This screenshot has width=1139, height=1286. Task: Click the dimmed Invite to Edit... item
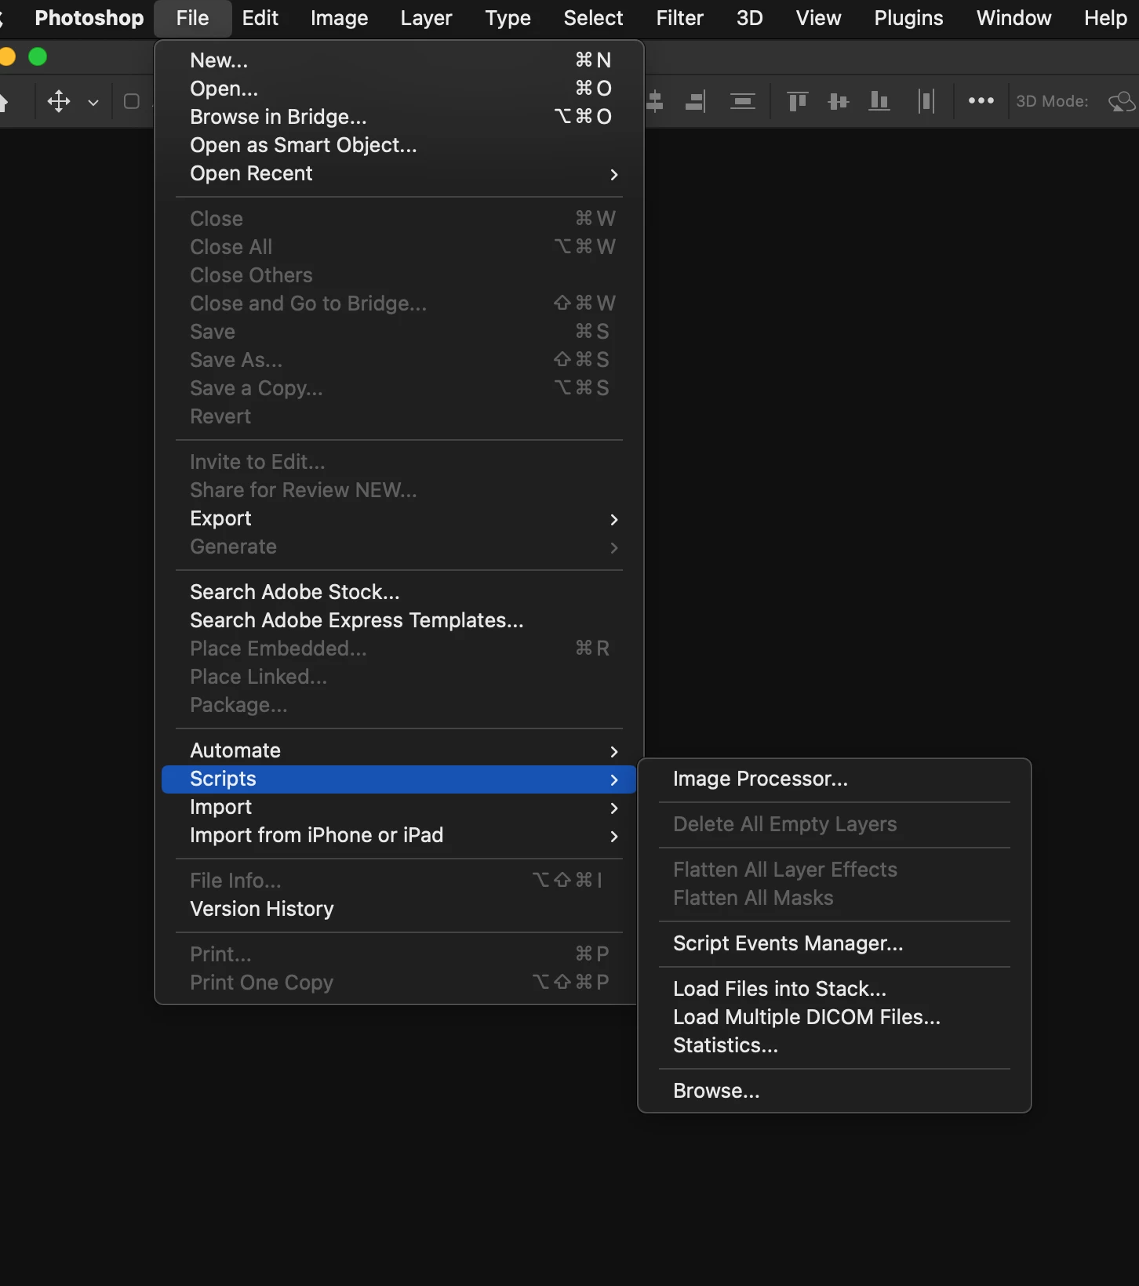(x=399, y=462)
